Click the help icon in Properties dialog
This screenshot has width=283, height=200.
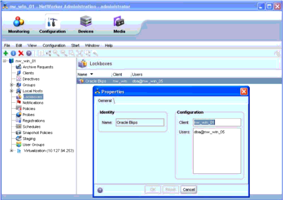click(100, 190)
